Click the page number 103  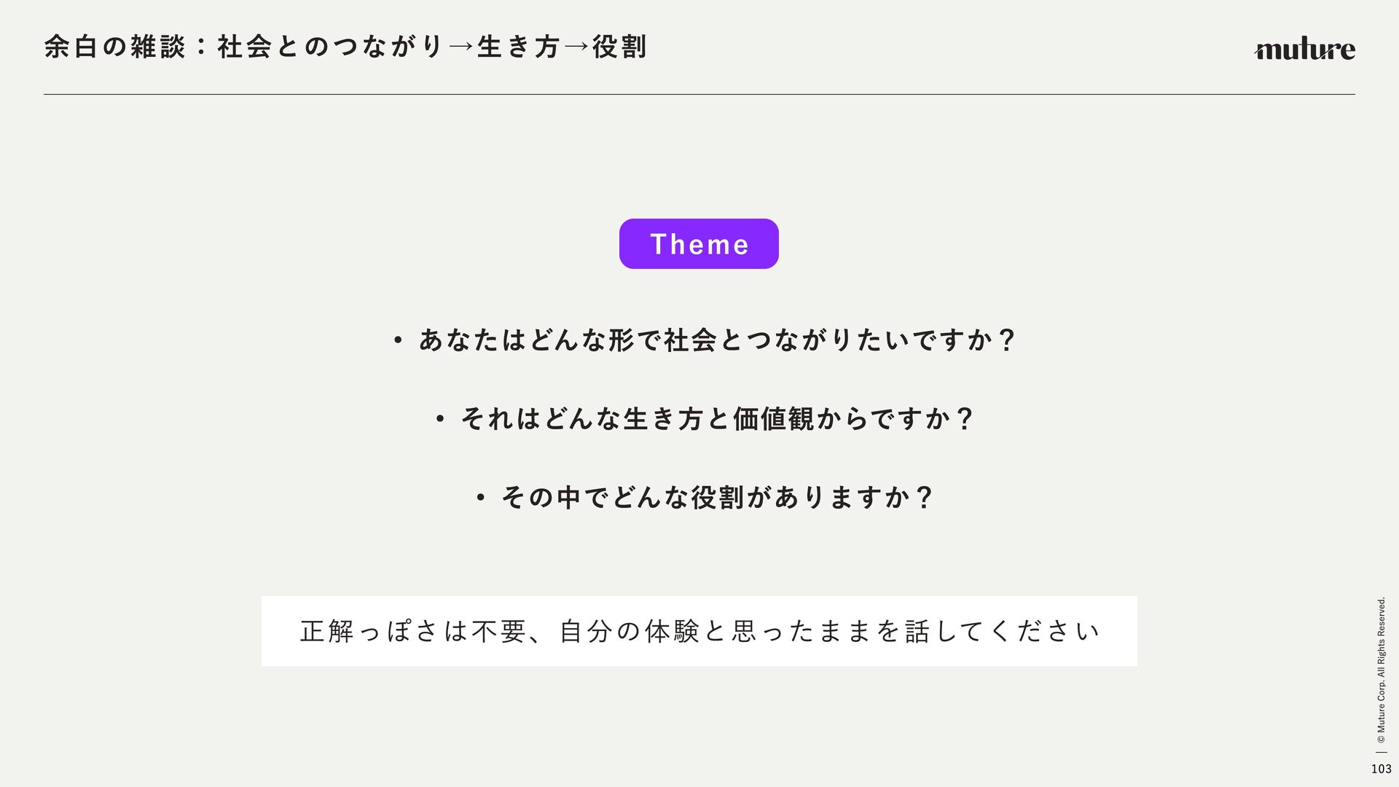pos(1381,769)
